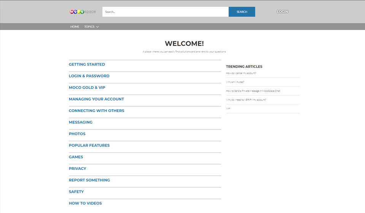Image resolution: width=365 pixels, height=213 pixels.
Task: Open the Privacy category
Action: tap(78, 169)
